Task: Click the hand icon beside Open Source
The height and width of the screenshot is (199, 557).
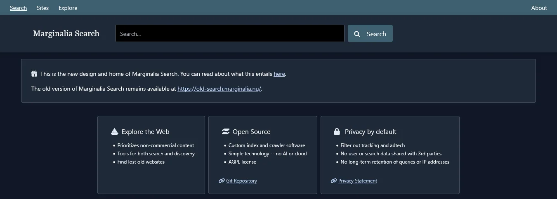Action: (x=226, y=131)
